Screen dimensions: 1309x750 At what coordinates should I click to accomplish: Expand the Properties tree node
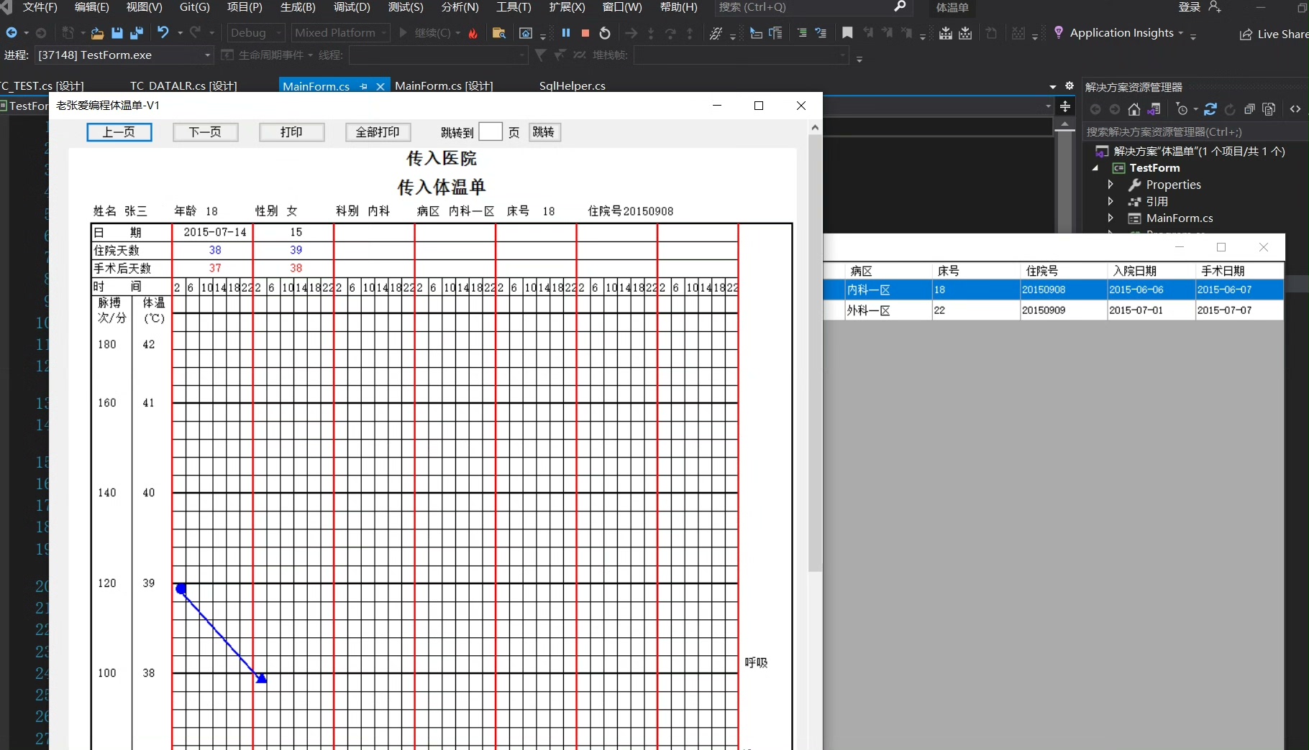[1110, 185]
